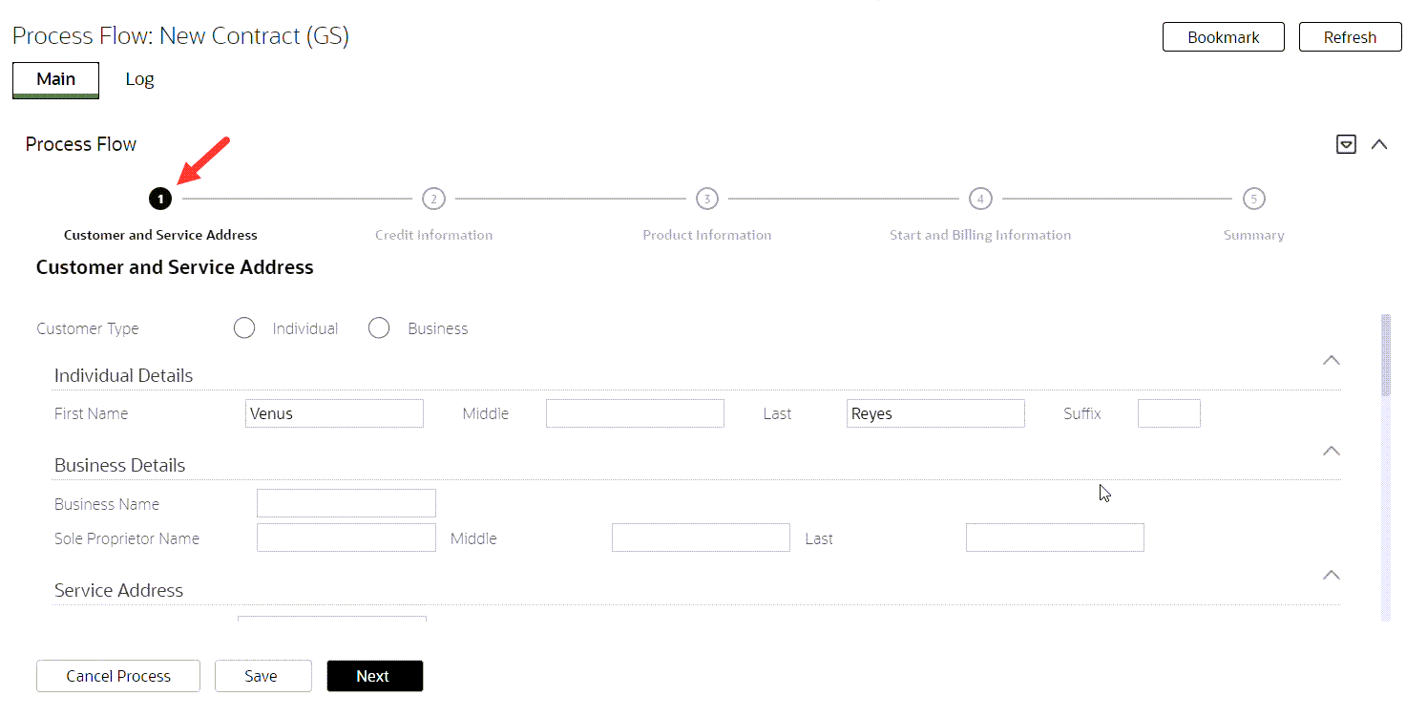1406x717 pixels.
Task: Go to step 1 Customer and Service Address
Action: coord(160,199)
